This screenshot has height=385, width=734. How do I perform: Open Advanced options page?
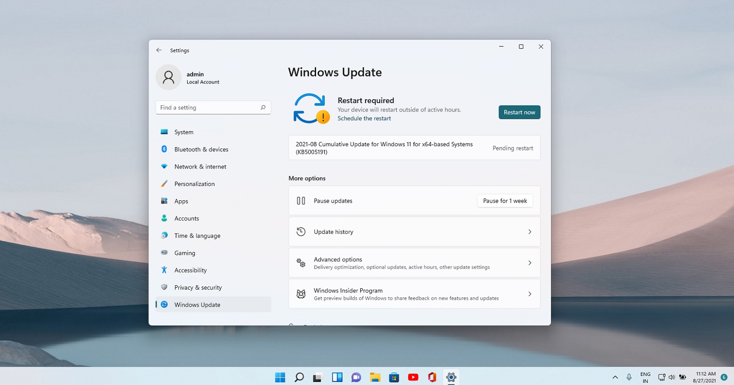pyautogui.click(x=414, y=263)
